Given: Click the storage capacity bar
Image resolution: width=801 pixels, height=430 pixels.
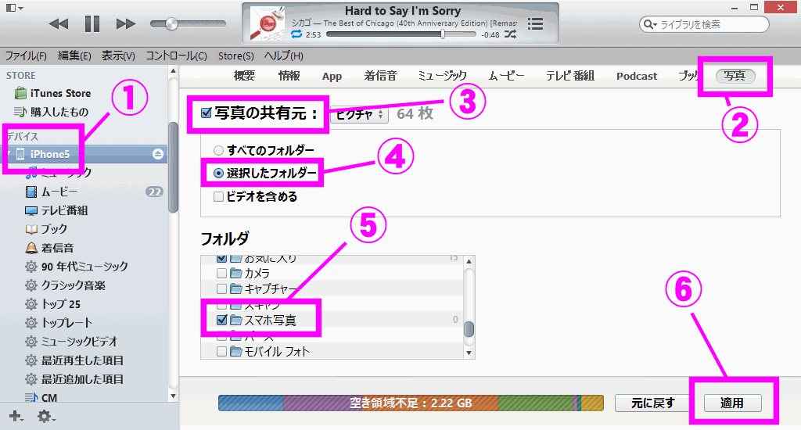Looking at the screenshot, I should click(411, 403).
